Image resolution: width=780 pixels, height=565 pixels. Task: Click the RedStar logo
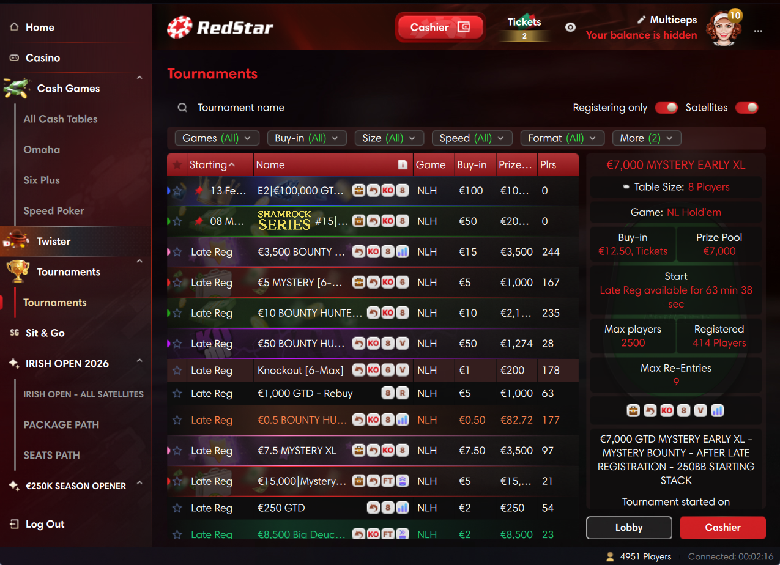click(x=220, y=28)
